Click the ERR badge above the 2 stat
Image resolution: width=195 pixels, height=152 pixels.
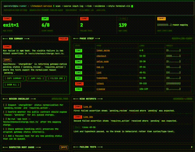pos(84,19)
